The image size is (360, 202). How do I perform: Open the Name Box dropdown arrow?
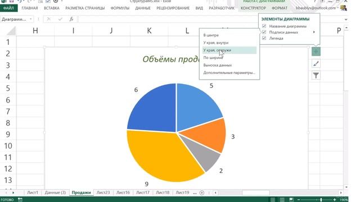click(x=31, y=19)
